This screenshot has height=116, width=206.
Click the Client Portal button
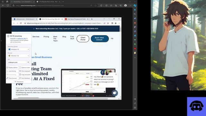[83, 39]
